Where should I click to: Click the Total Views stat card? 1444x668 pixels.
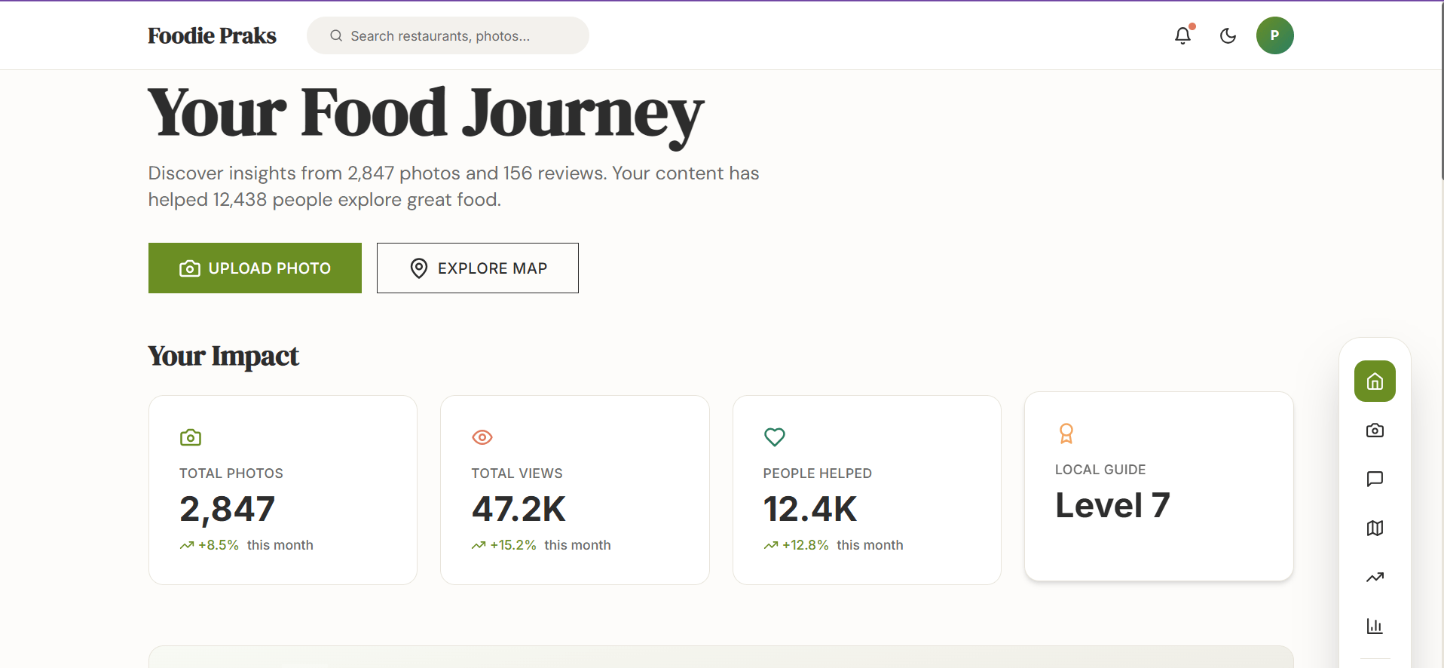(574, 490)
